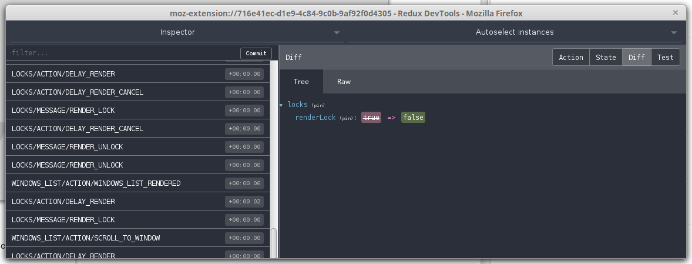Open the Inspector monitor dropdown

coord(177,32)
